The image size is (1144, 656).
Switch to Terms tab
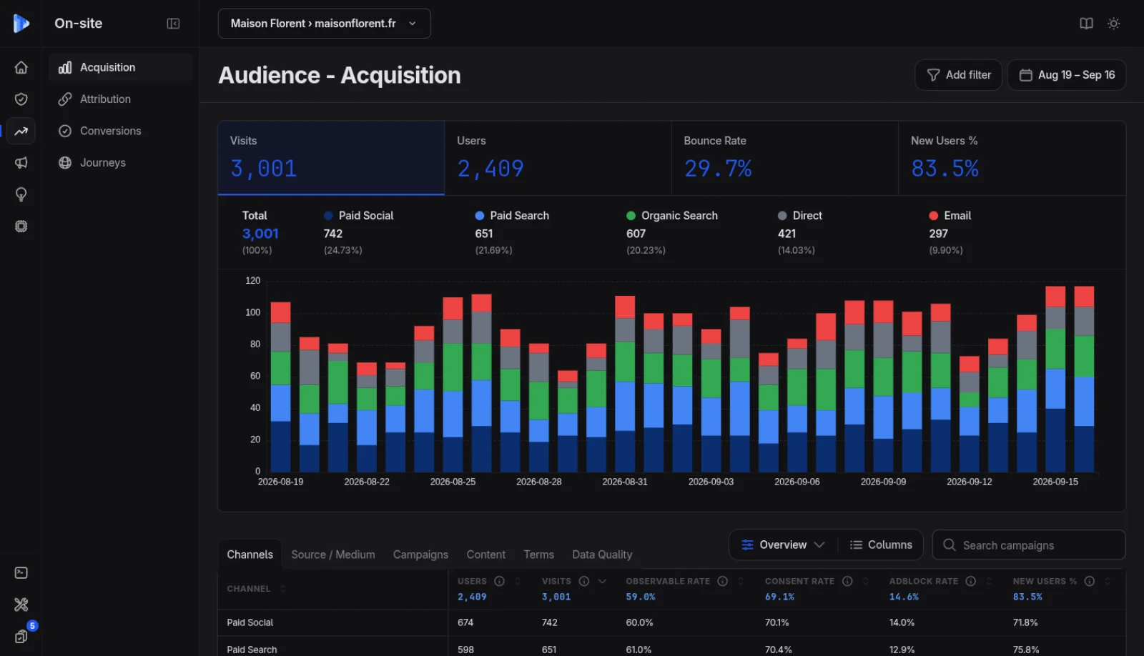(538, 555)
